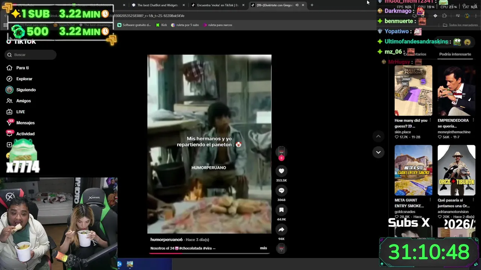Seek on the video progress bar
The image size is (481, 270).
209,253
